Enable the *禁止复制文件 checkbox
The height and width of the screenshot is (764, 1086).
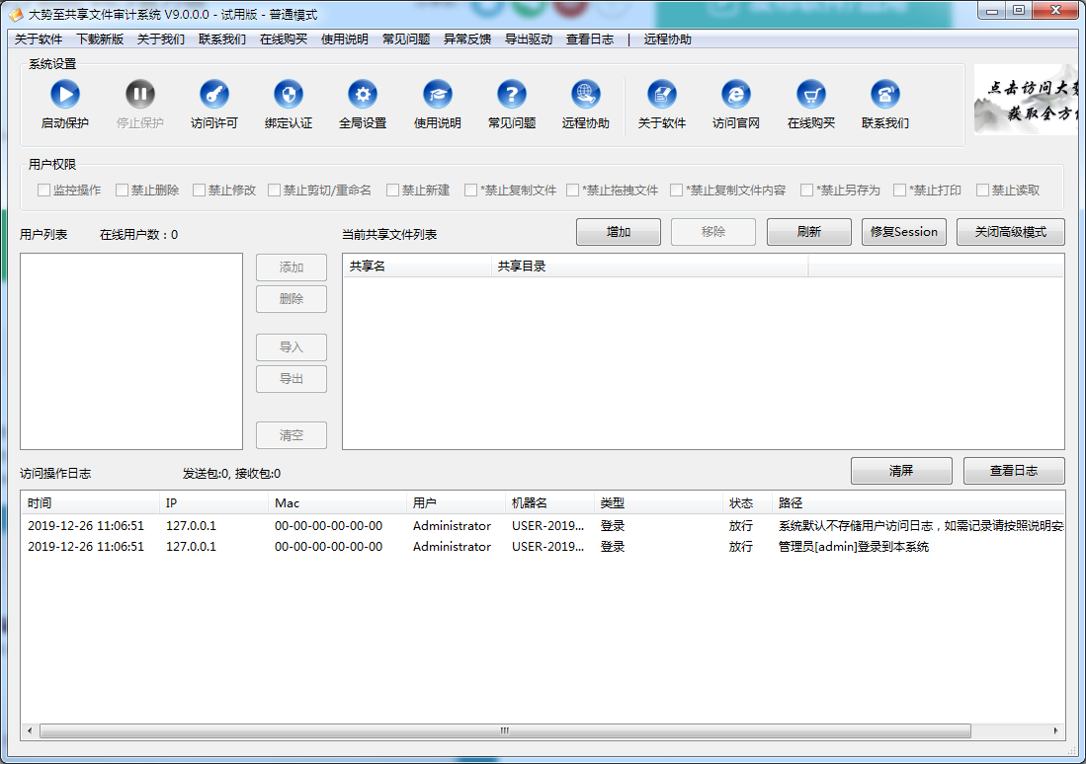coord(471,191)
